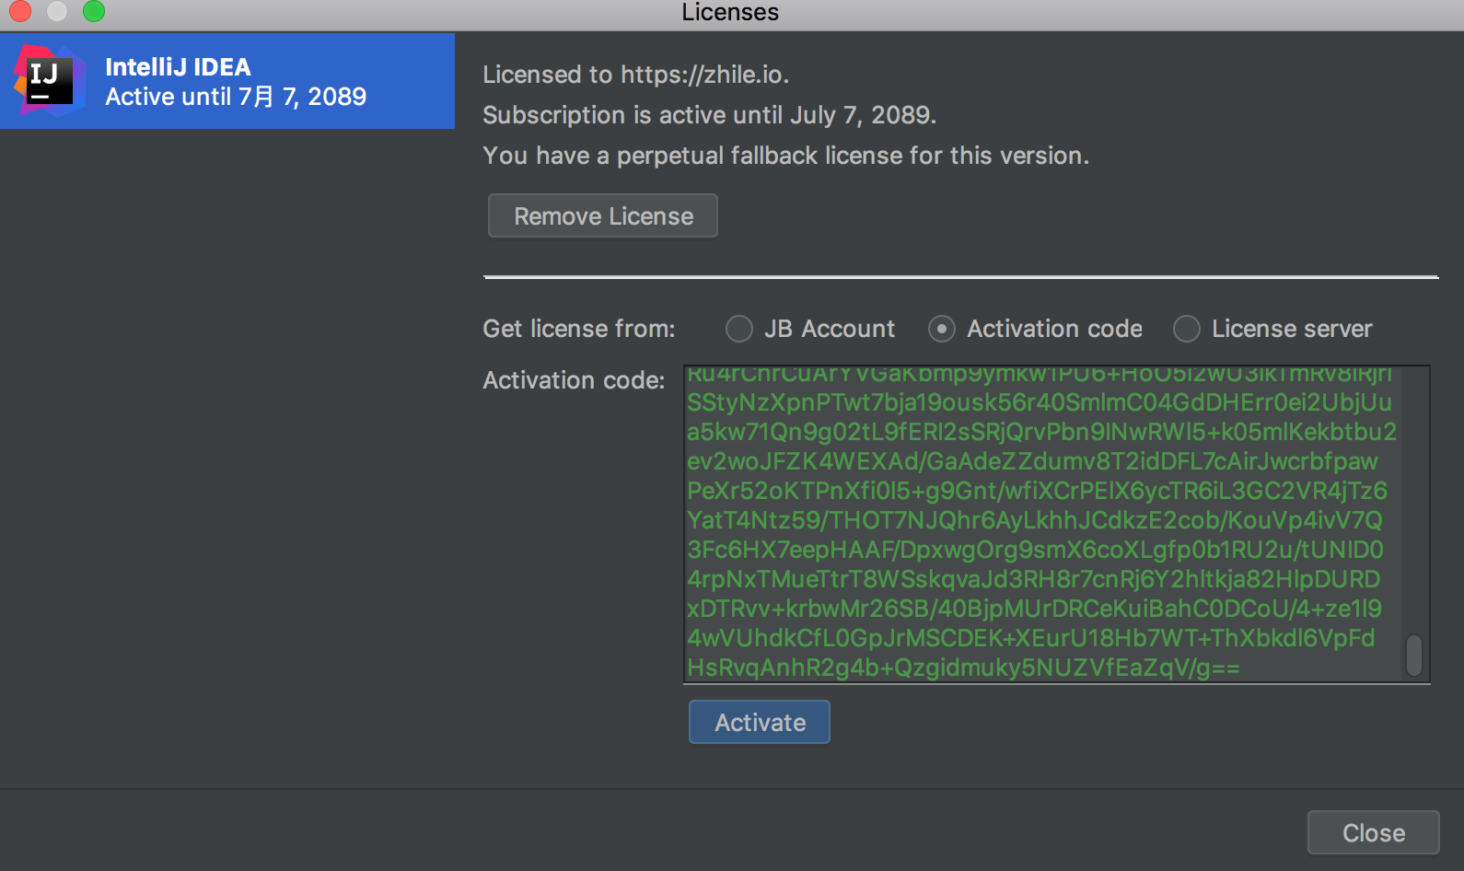Click the 'Active until 7月 7, 2089' text
Screen dimensions: 1464x871
point(236,97)
